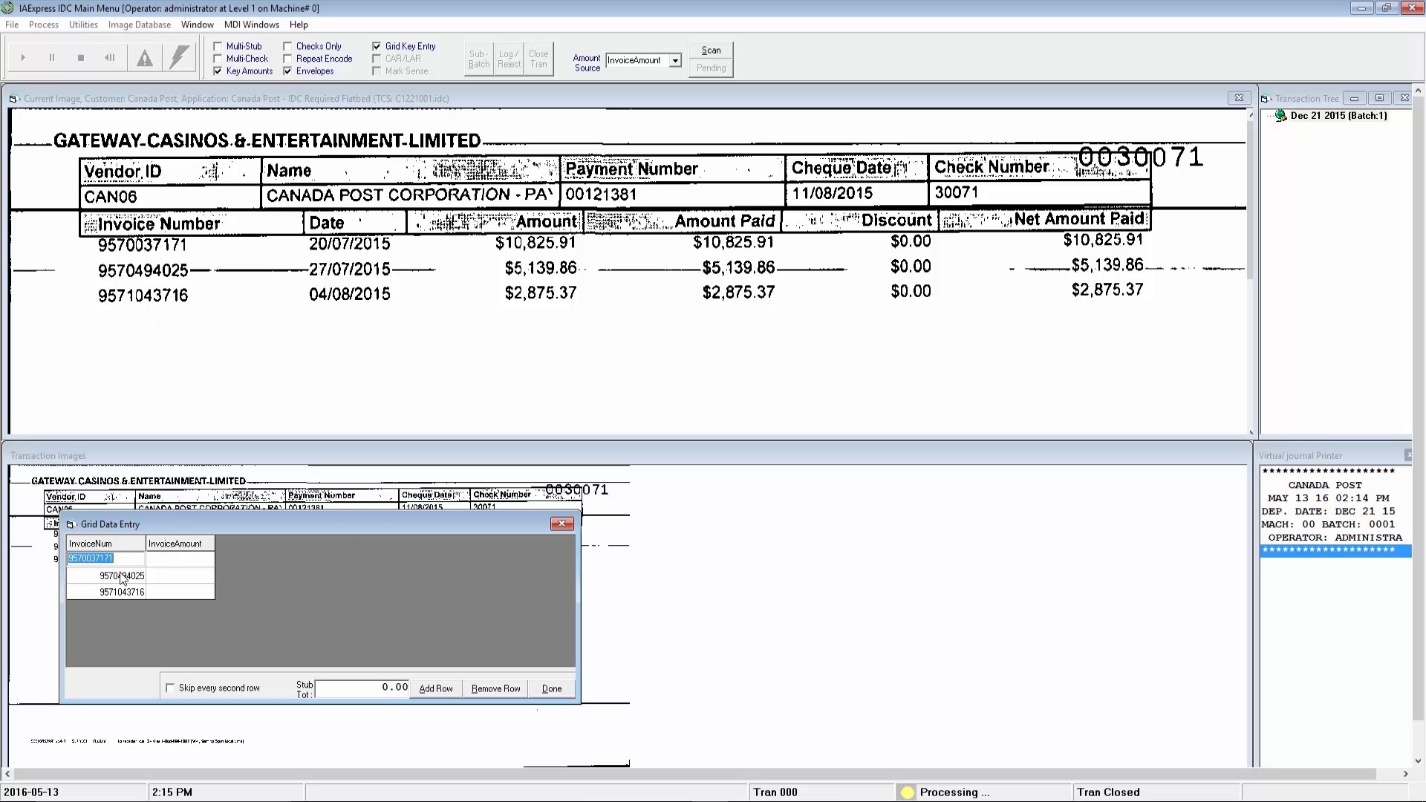
Task: Click the Log / Reject button
Action: pos(509,59)
